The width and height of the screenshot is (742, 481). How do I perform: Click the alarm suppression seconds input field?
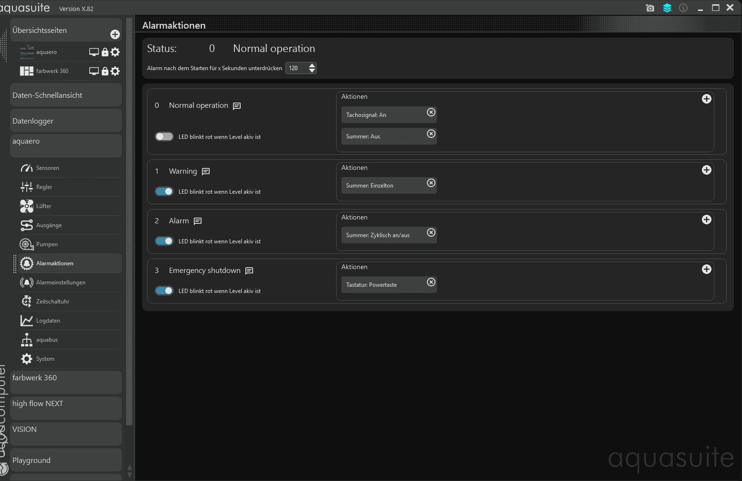[x=297, y=68]
